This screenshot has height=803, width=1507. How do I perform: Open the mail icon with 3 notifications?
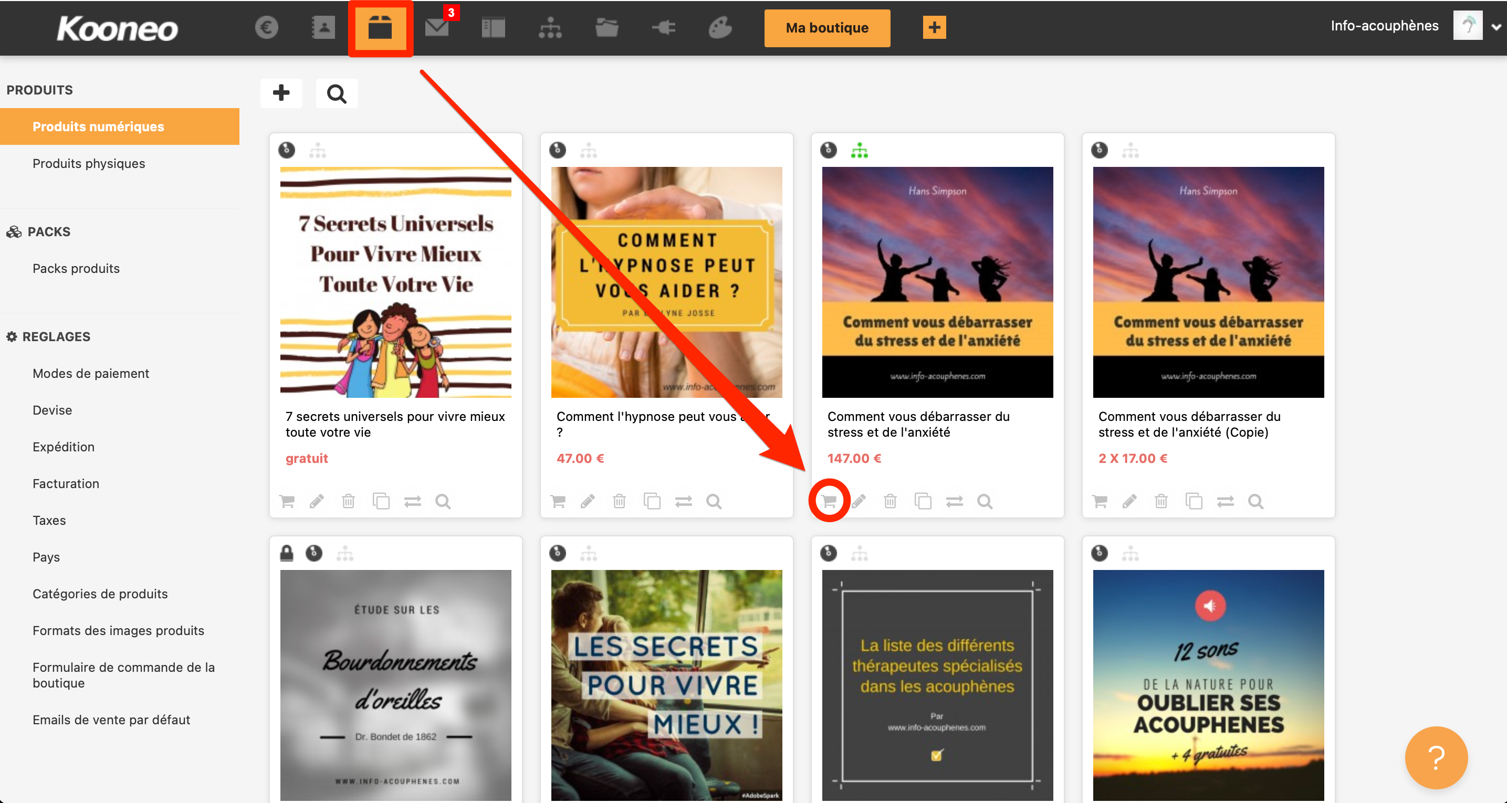(x=437, y=27)
